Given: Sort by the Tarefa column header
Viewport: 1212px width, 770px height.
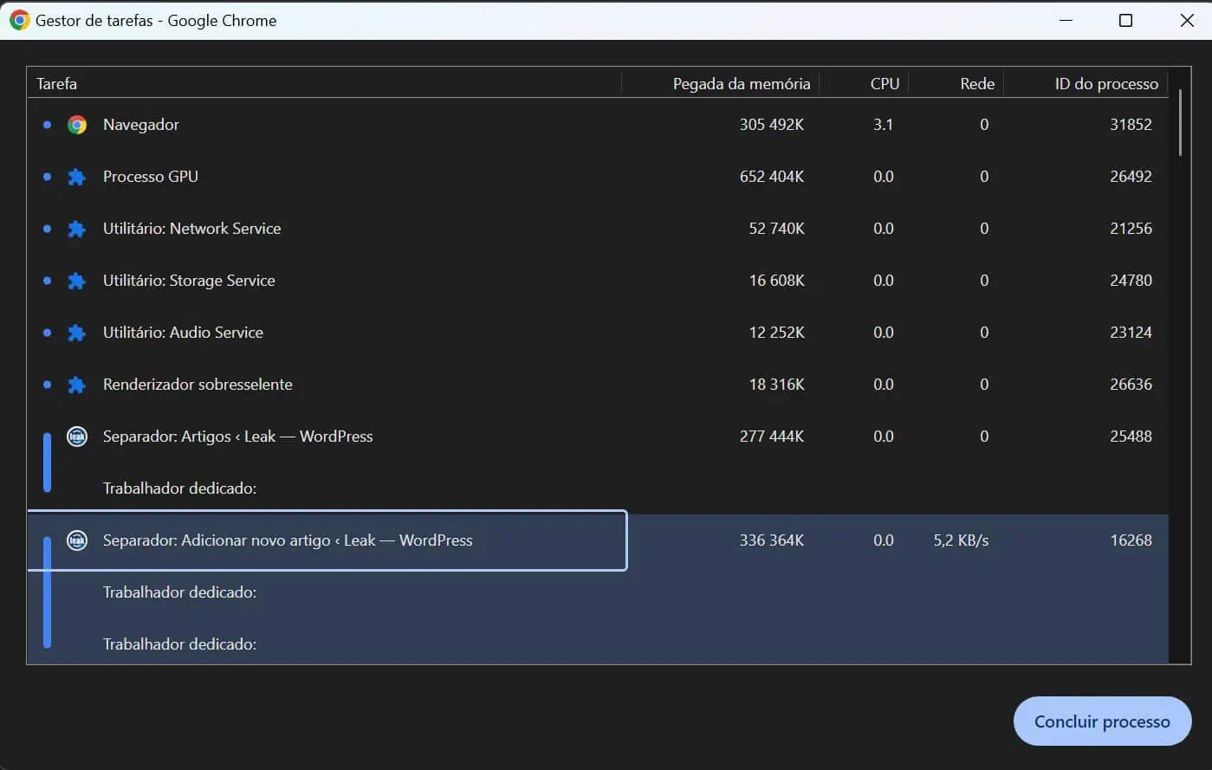Looking at the screenshot, I should point(324,83).
